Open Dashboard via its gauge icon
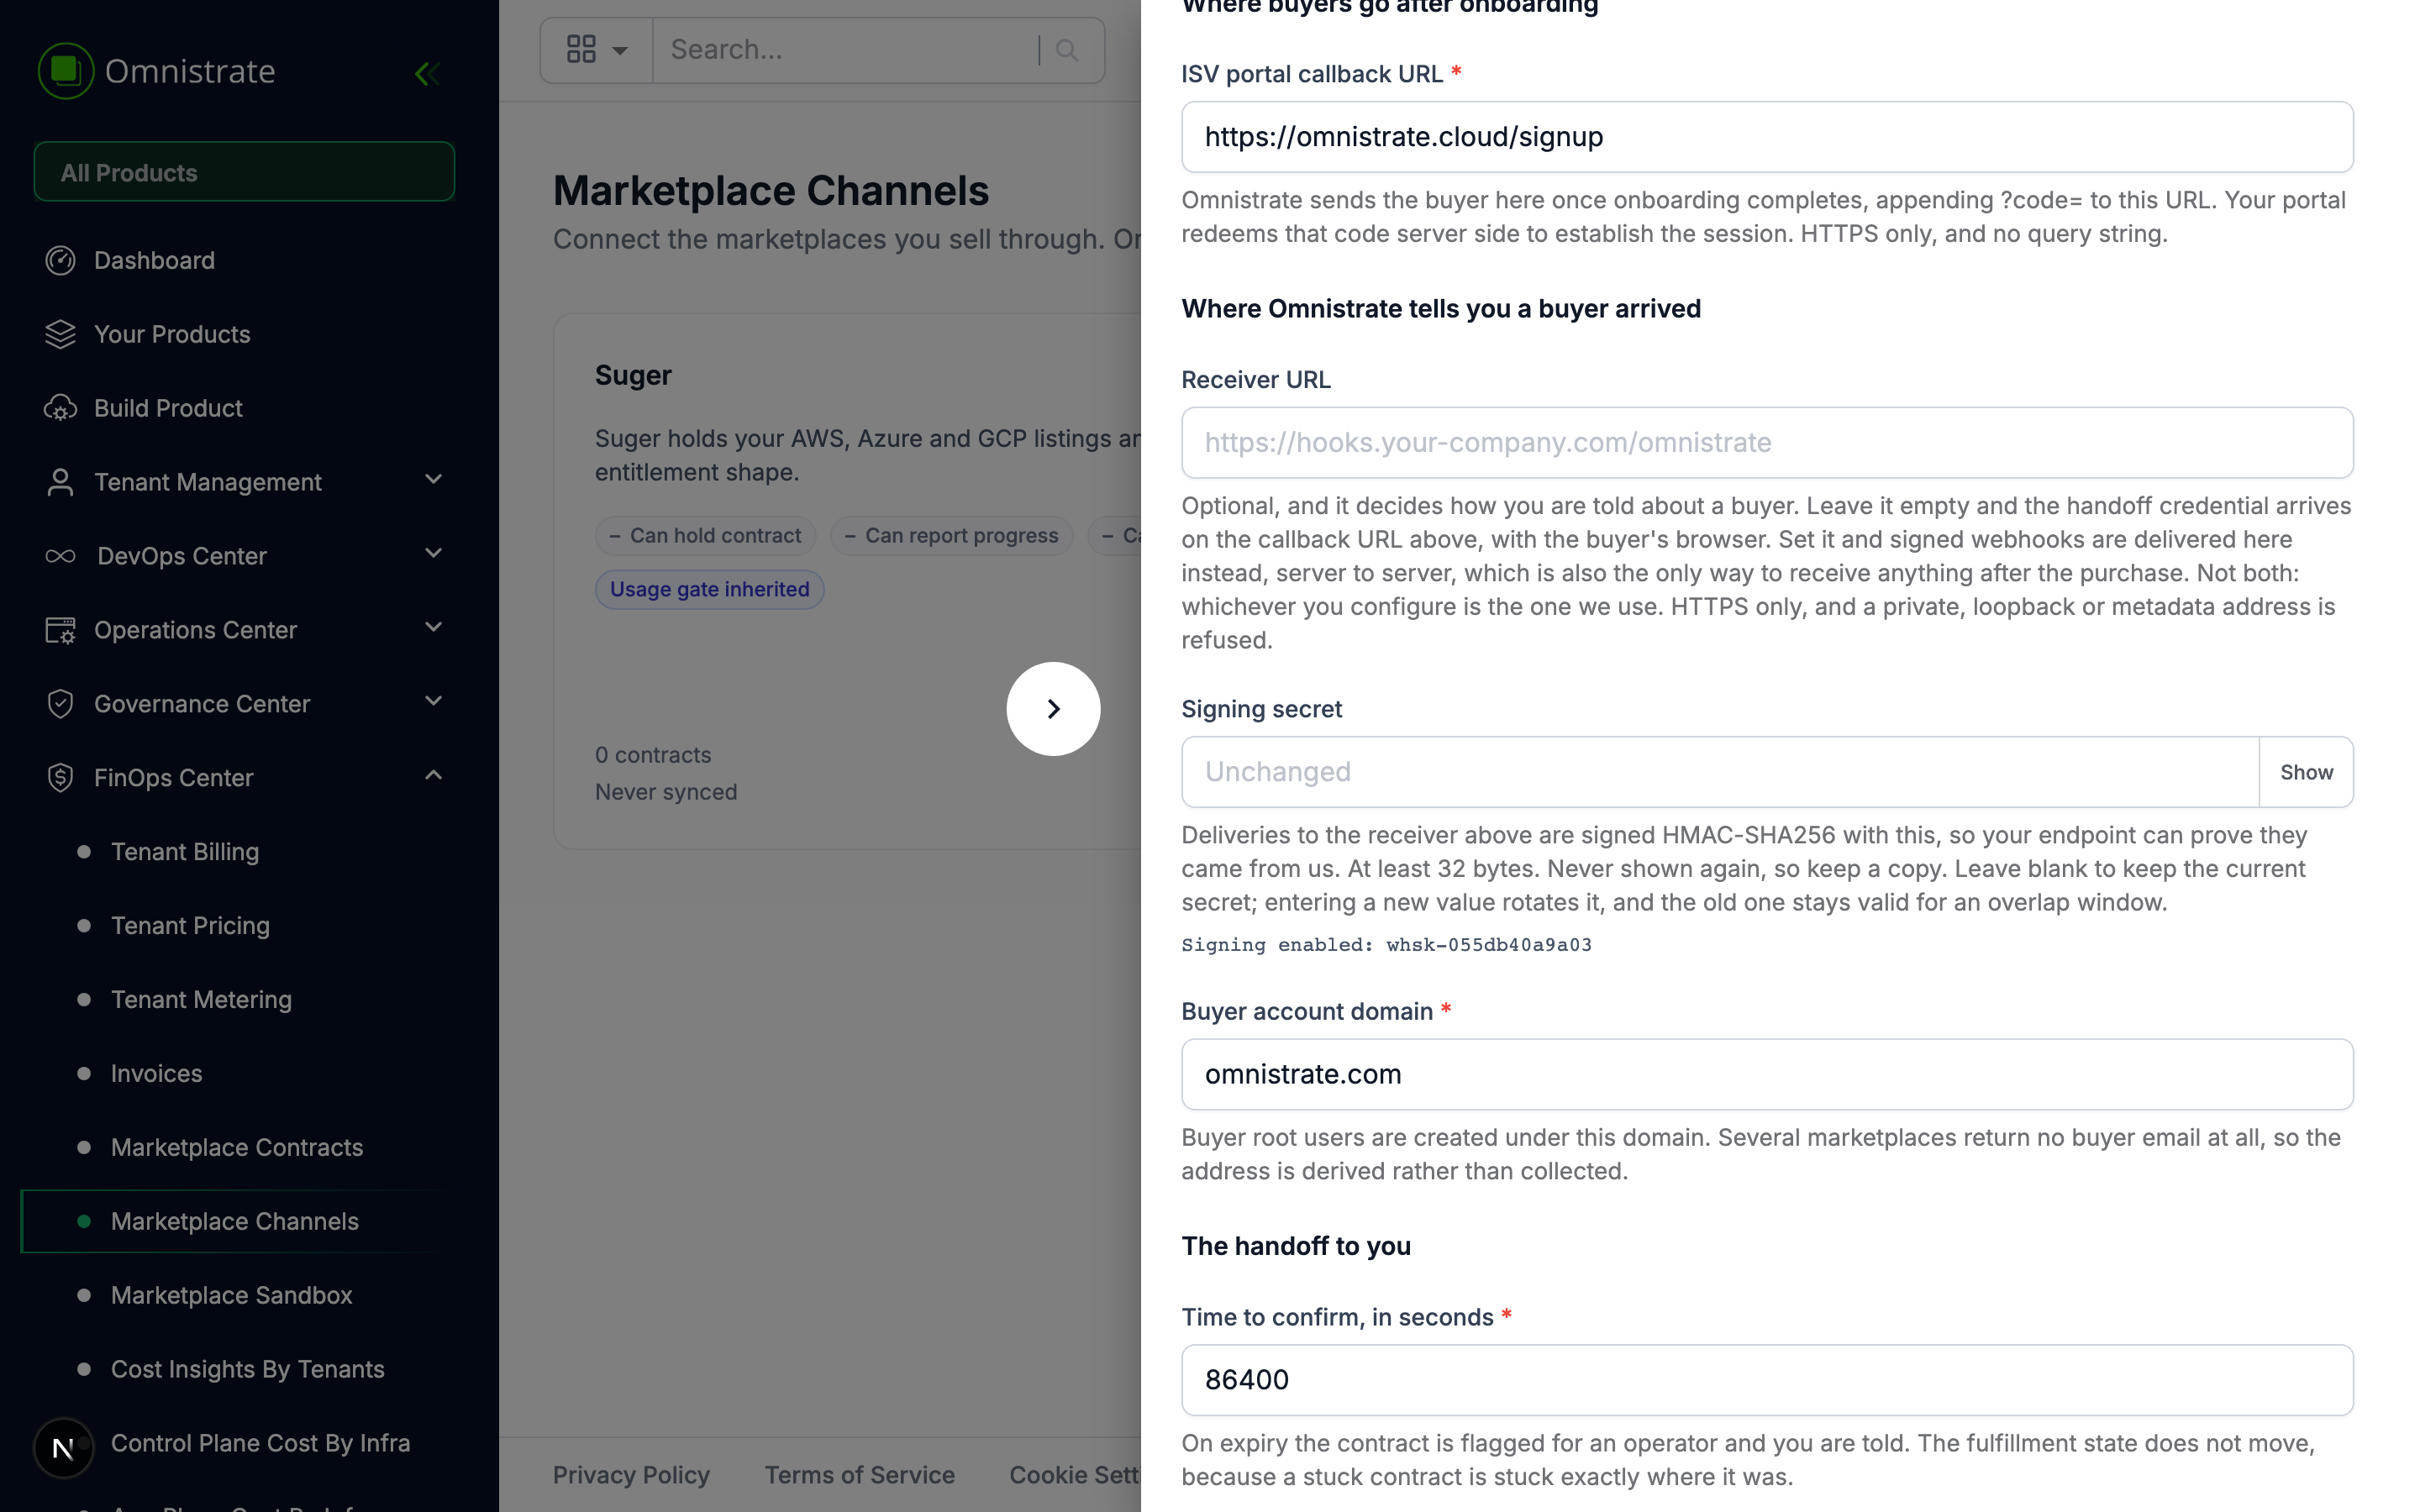This screenshot has width=2420, height=1512. (60, 260)
